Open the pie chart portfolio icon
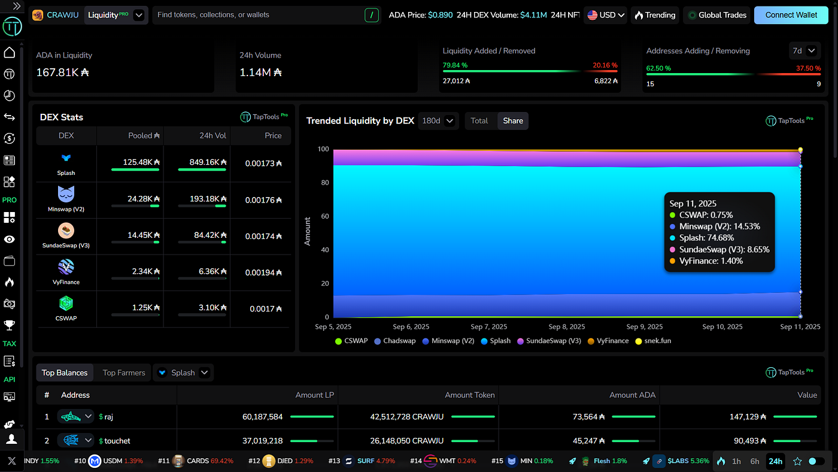 [x=10, y=95]
